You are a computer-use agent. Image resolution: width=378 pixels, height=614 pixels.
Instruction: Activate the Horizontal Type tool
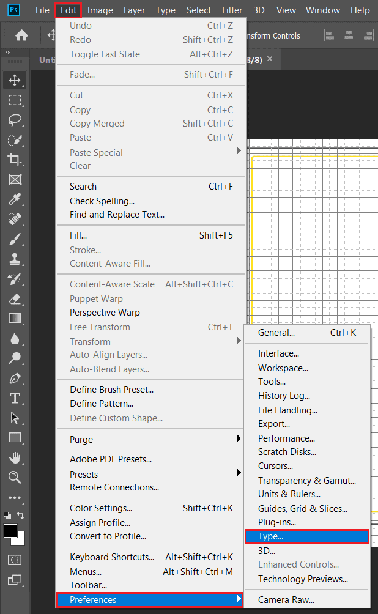coord(15,398)
